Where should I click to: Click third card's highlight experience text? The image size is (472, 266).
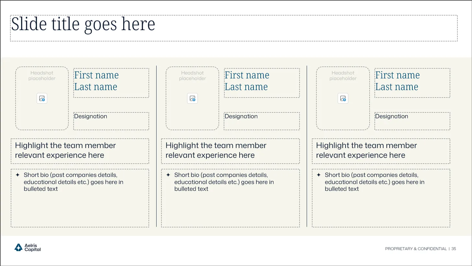click(366, 150)
